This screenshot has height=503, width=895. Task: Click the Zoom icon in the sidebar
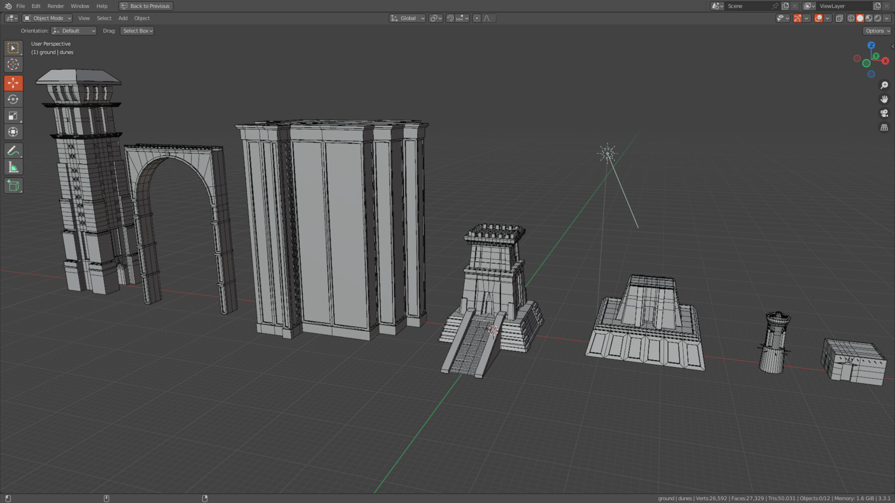(885, 85)
